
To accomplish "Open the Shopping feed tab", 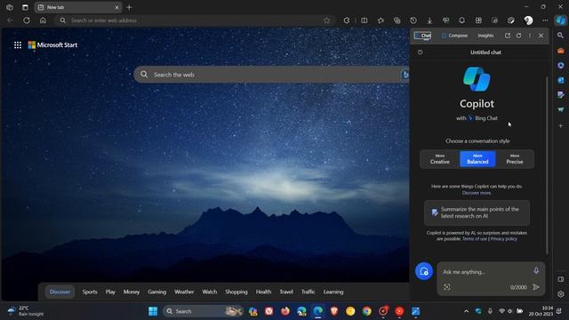I will point(236,292).
